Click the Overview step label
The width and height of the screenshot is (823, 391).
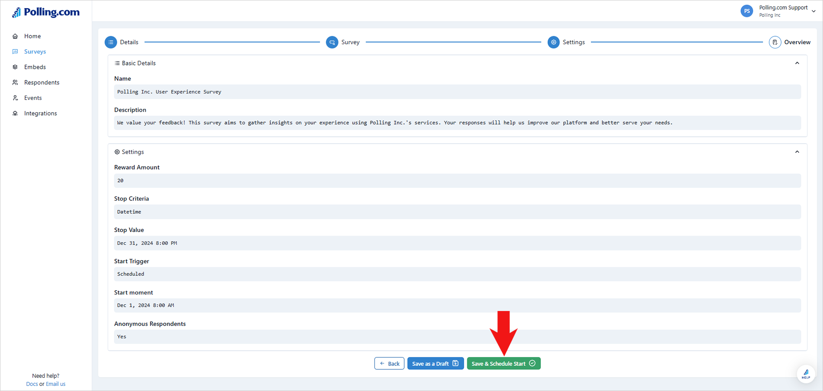pyautogui.click(x=797, y=42)
